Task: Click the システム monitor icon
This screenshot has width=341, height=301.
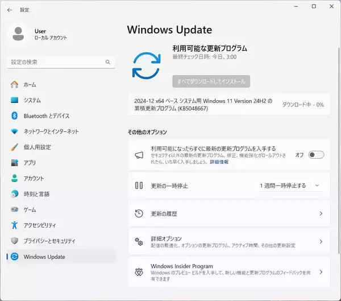Action: click(x=15, y=100)
